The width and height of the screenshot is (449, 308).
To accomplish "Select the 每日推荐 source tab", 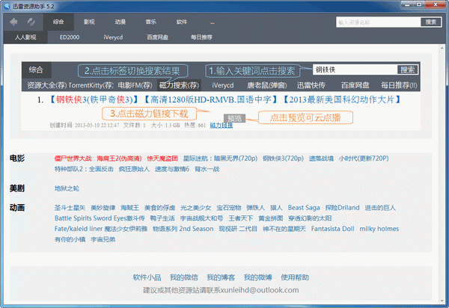I will tap(201, 37).
